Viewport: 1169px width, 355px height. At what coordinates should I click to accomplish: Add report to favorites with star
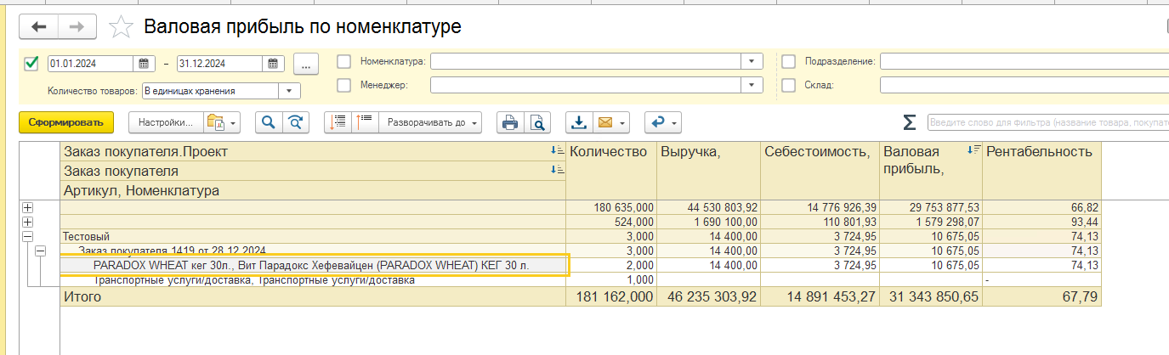point(122,27)
